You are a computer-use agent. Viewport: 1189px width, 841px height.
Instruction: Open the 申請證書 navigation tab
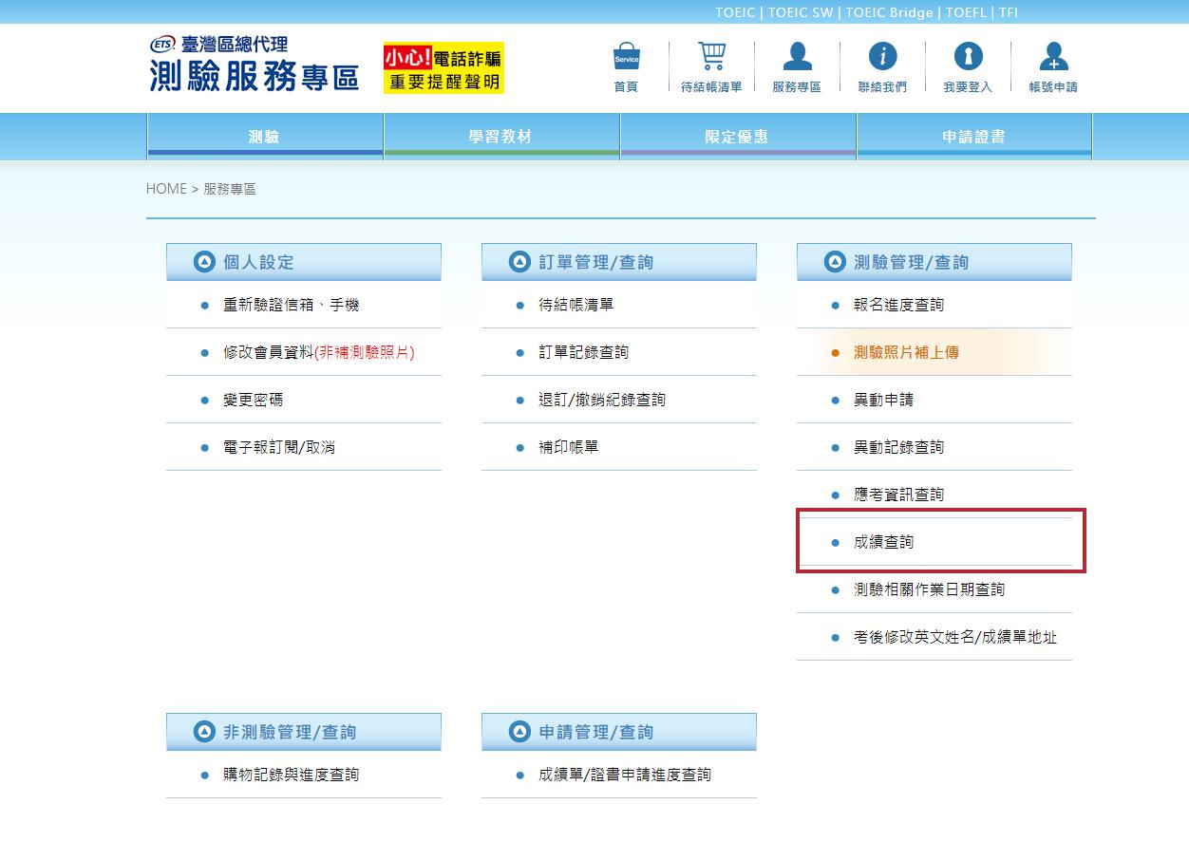pos(974,137)
